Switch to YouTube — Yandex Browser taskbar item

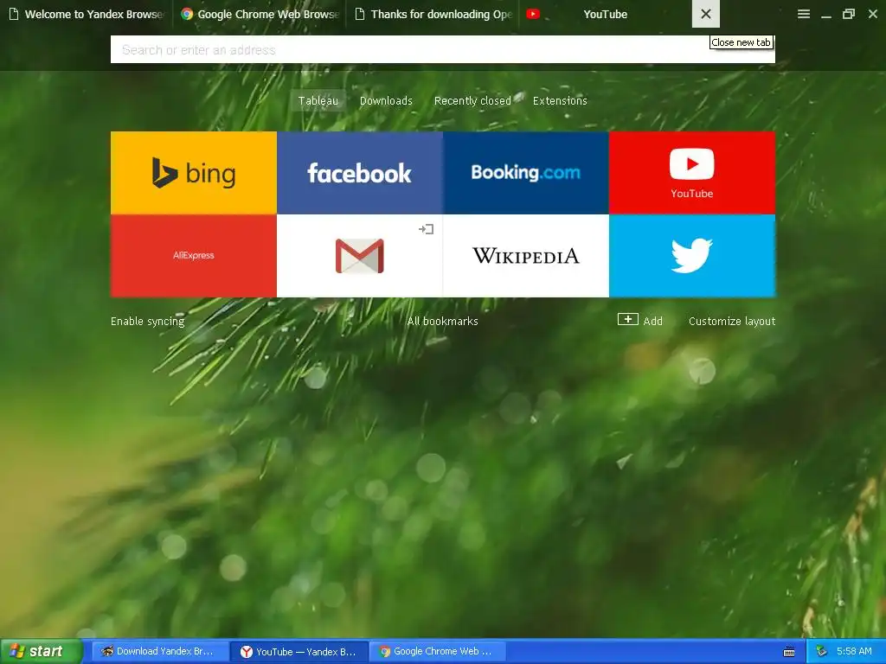pyautogui.click(x=299, y=652)
